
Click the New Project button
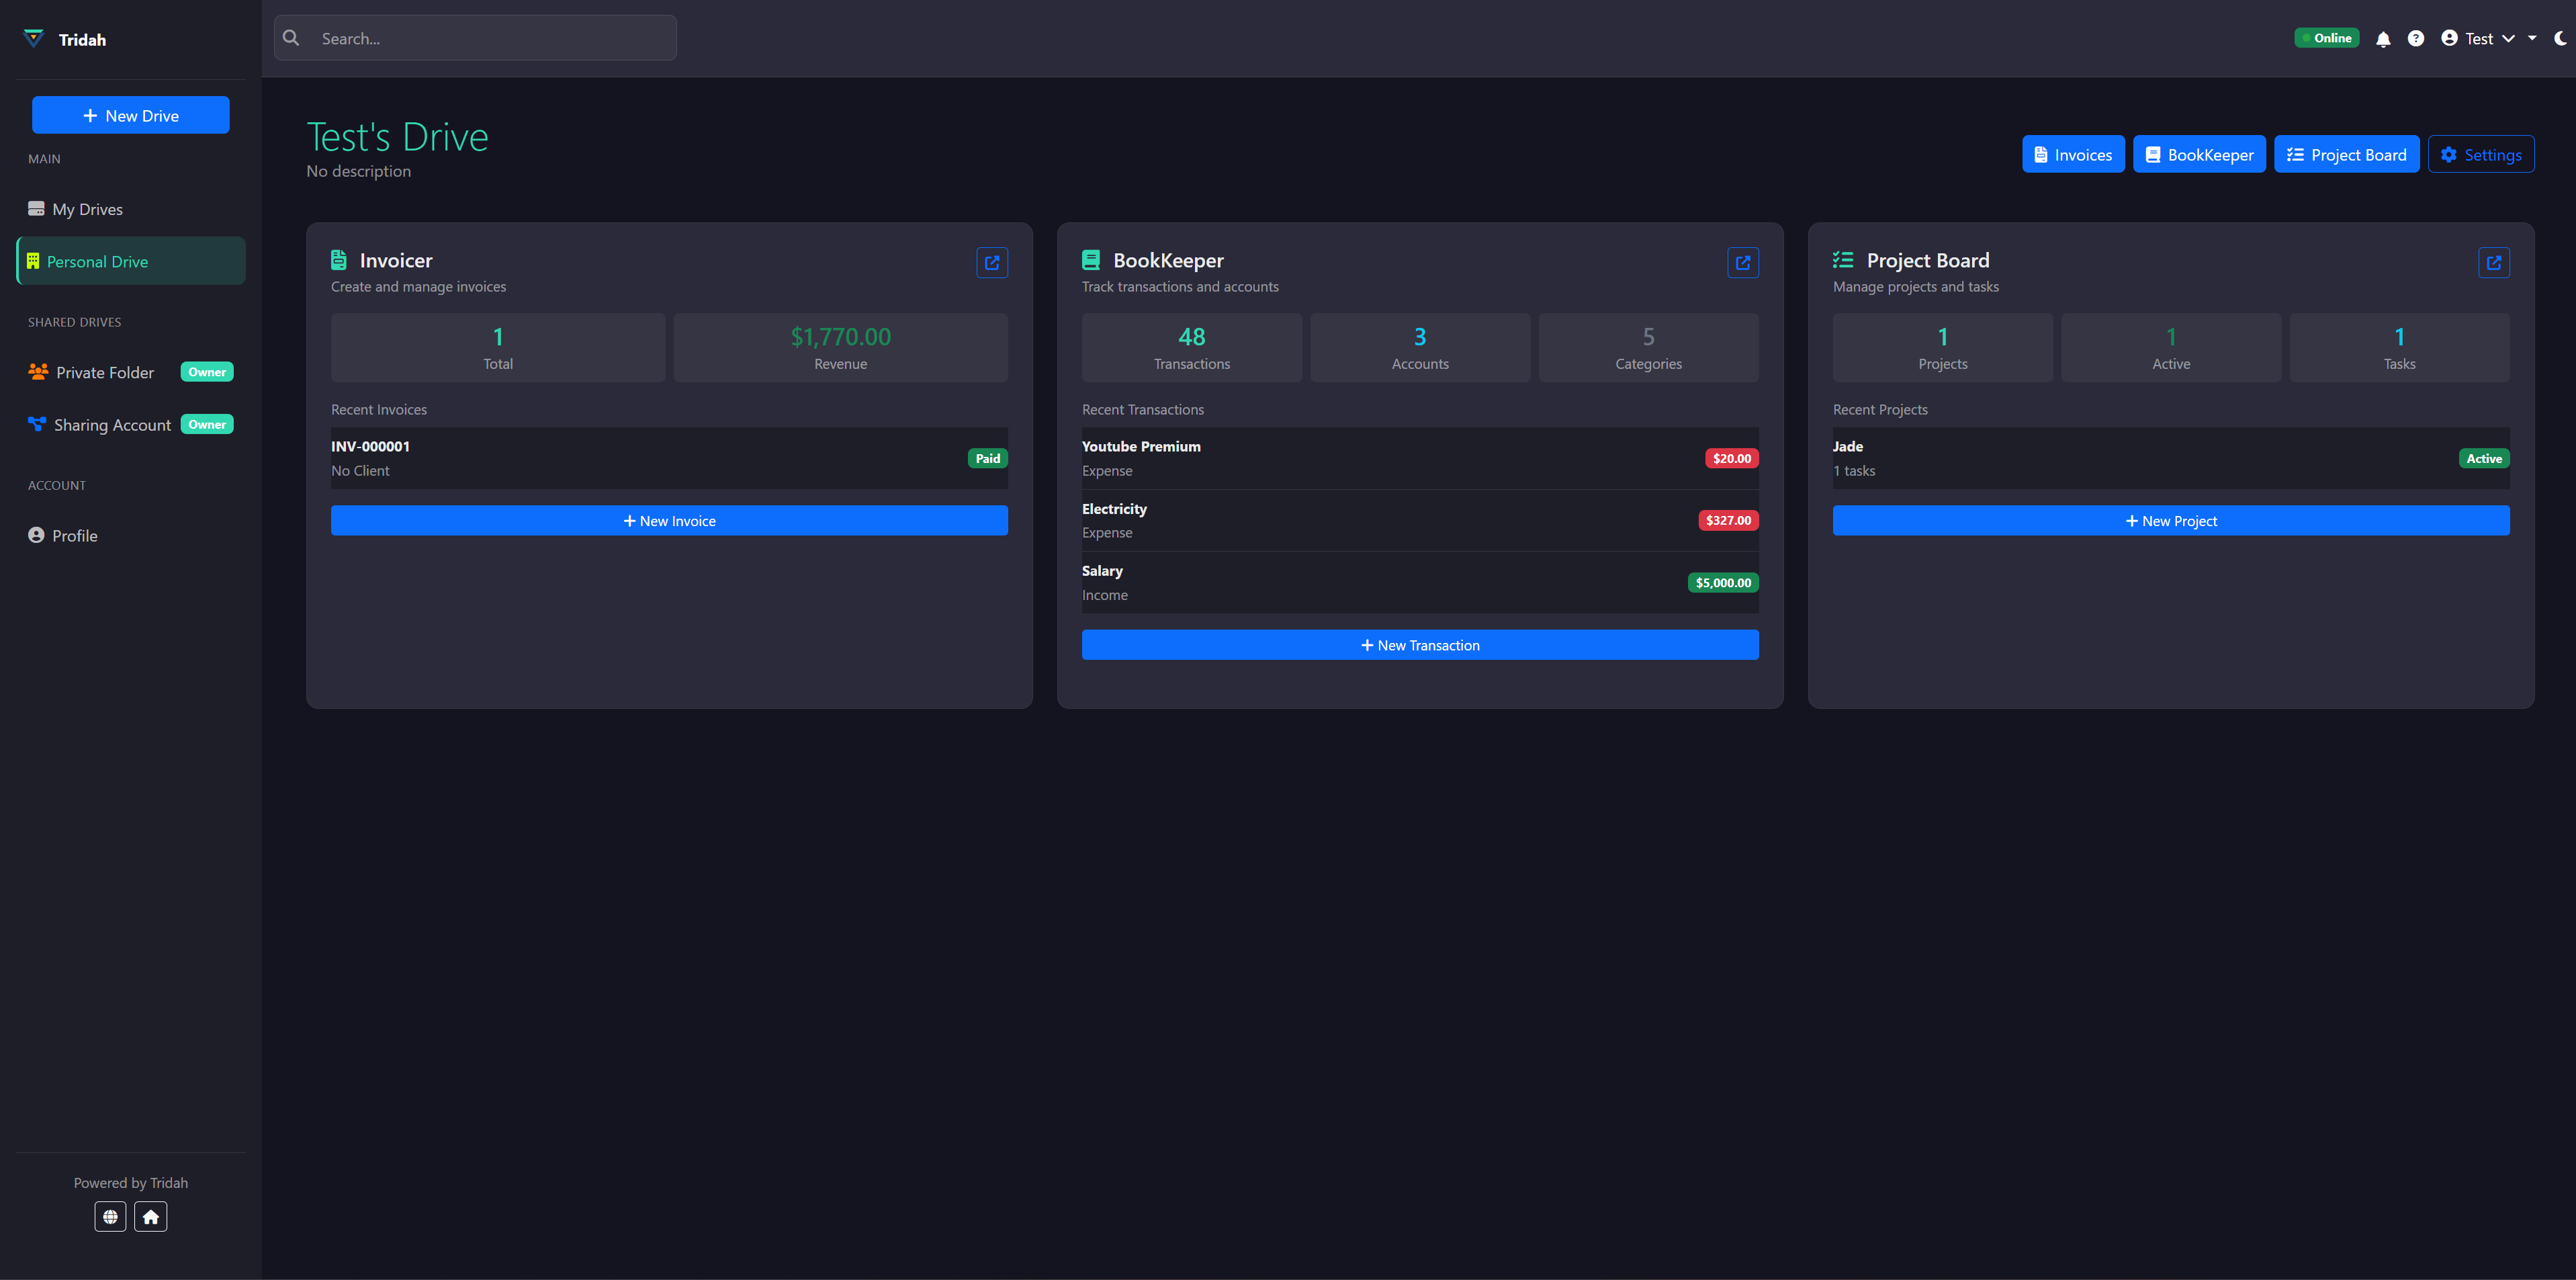point(2170,520)
